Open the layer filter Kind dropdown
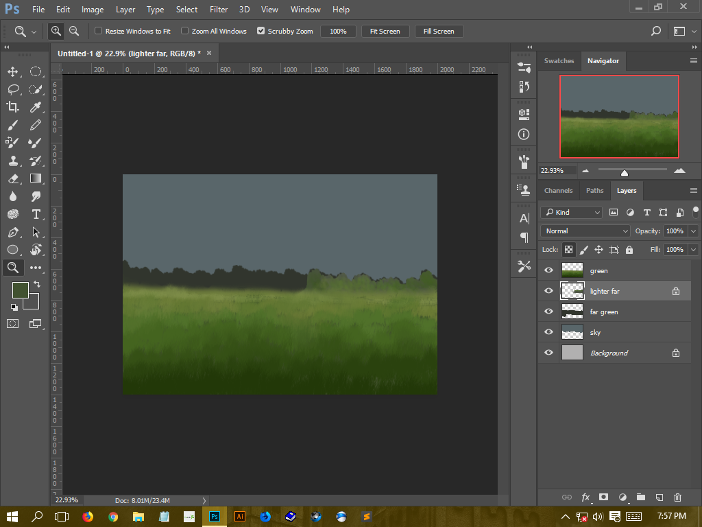 pyautogui.click(x=571, y=213)
